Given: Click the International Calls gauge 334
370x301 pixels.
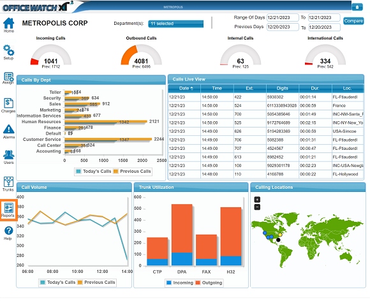Looking at the screenshot, I should 325,55.
